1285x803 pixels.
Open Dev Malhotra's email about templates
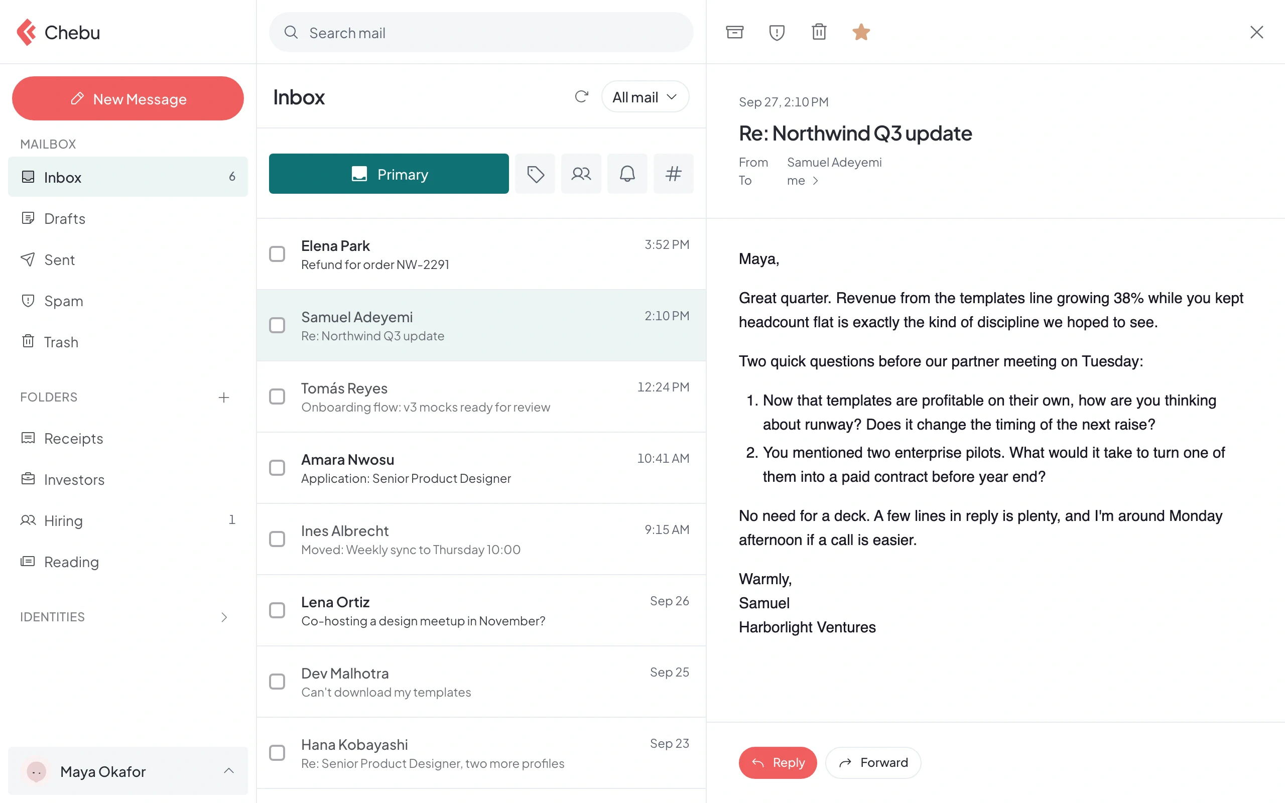481,682
